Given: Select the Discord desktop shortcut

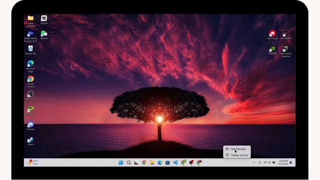Looking at the screenshot, I should 30,125.
